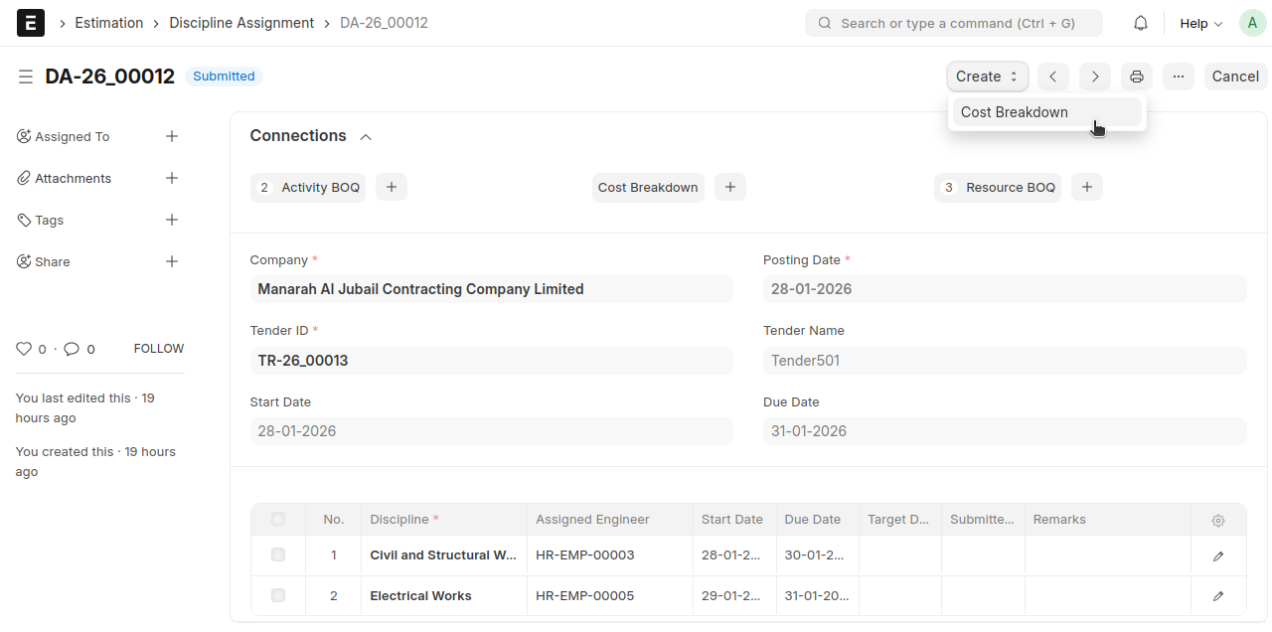
Task: Click the heart like icon
Action: (x=24, y=349)
